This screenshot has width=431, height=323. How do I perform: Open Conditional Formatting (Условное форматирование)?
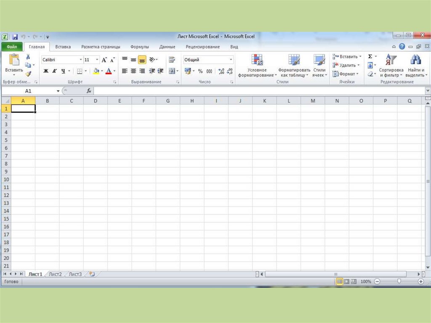[257, 66]
